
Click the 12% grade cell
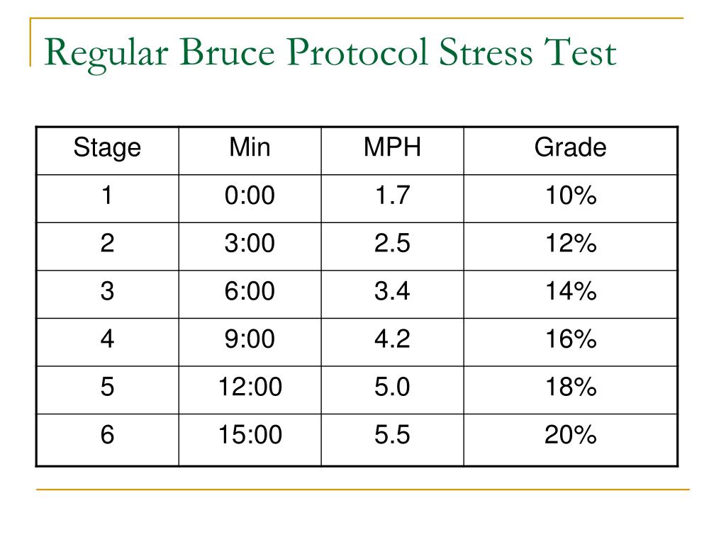tap(570, 244)
